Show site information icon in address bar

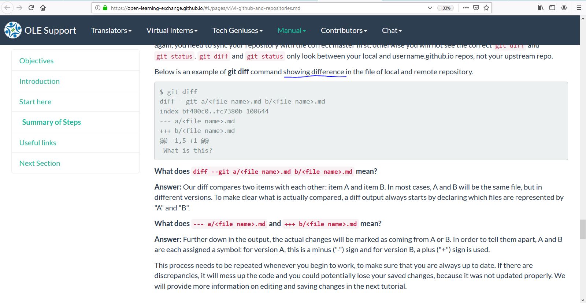tap(98, 8)
